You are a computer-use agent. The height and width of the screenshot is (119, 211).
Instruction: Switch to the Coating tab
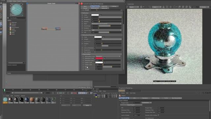(114, 6)
